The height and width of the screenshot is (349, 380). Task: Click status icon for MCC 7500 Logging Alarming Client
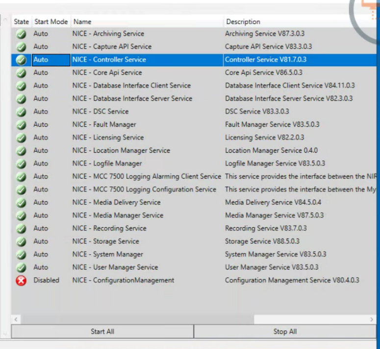pos(21,176)
